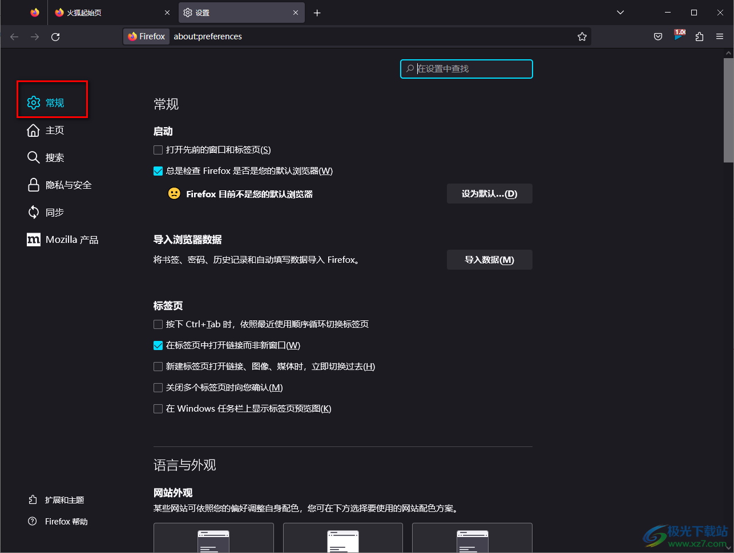Open the Pocket save icon
This screenshot has height=553, width=734.
click(658, 36)
